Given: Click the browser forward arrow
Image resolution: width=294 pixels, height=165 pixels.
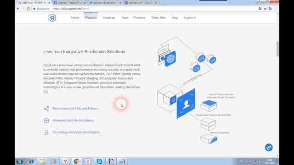Looking at the screenshot, I should [23, 9].
